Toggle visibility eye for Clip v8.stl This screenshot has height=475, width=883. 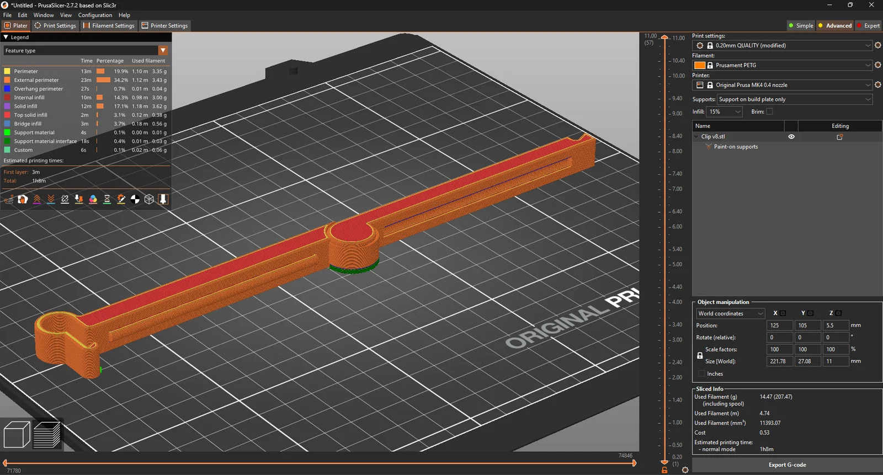[791, 137]
